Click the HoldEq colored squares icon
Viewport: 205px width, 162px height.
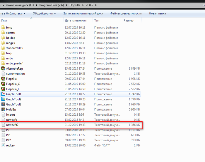tap(3, 110)
